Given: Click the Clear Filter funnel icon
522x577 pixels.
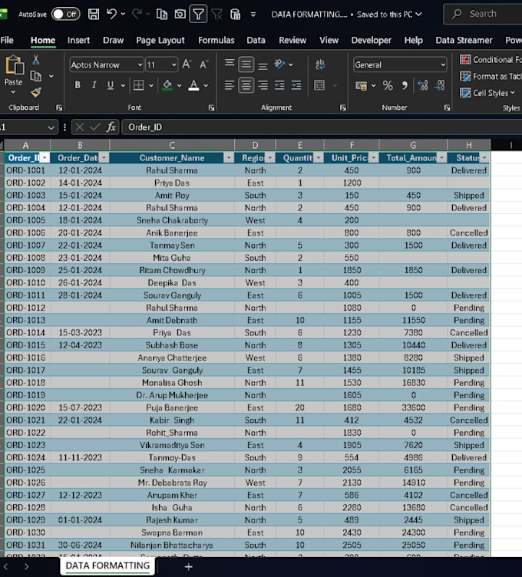Looking at the screenshot, I should click(216, 15).
